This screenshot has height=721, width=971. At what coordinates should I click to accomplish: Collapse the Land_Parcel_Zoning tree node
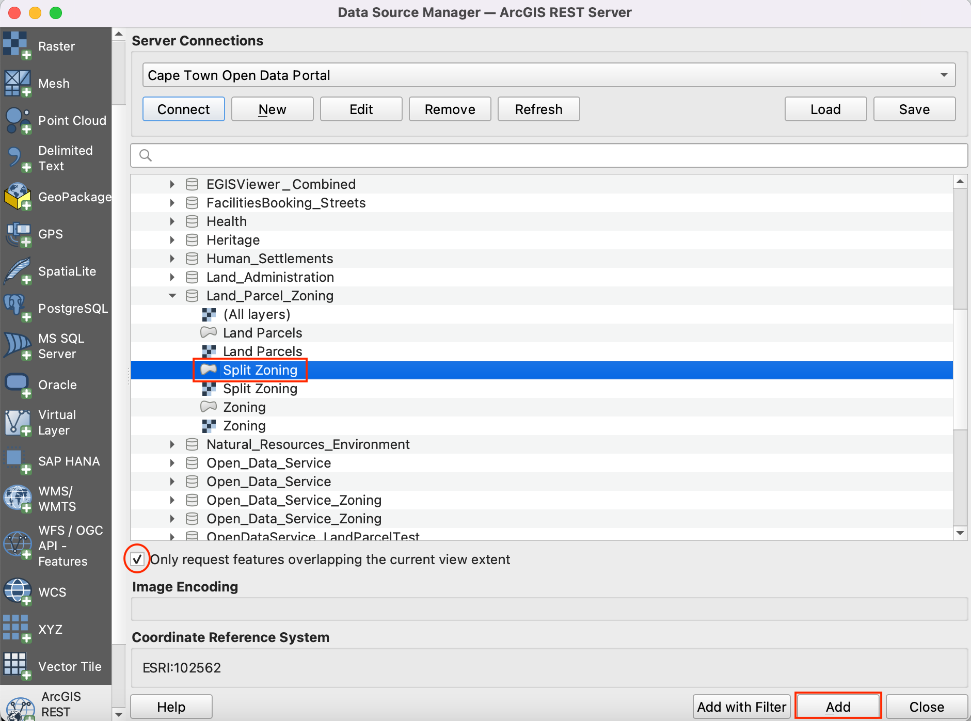point(172,296)
